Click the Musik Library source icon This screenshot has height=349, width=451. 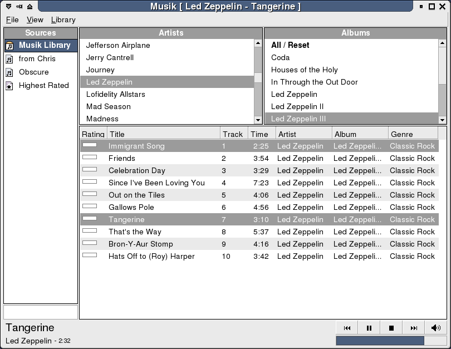(x=9, y=46)
